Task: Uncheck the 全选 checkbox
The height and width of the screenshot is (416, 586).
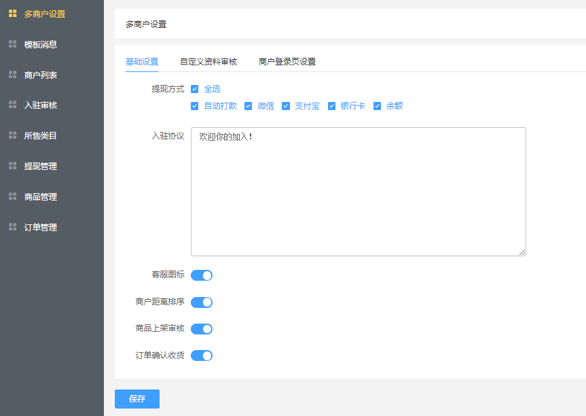Action: pos(194,89)
